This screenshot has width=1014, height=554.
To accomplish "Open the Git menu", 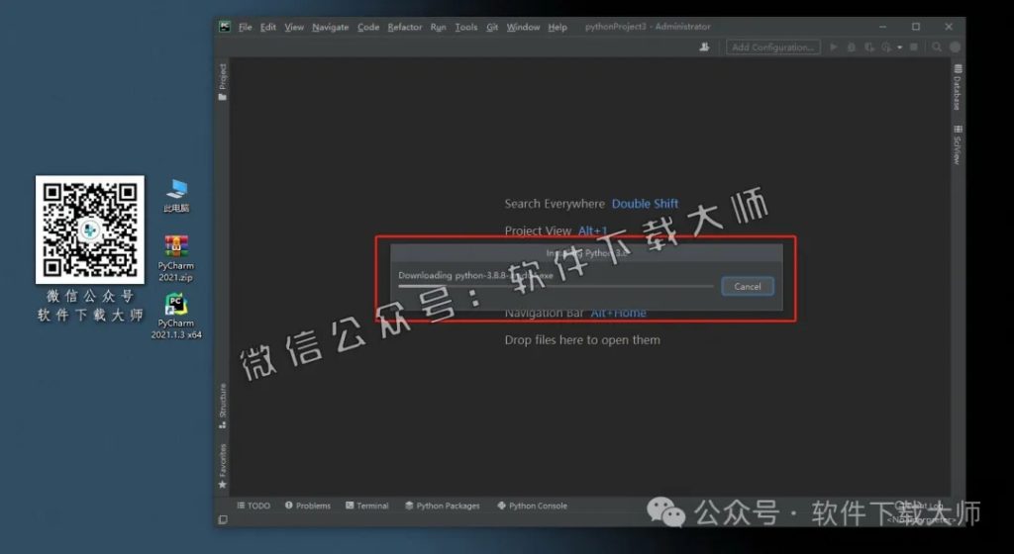I will click(x=492, y=27).
